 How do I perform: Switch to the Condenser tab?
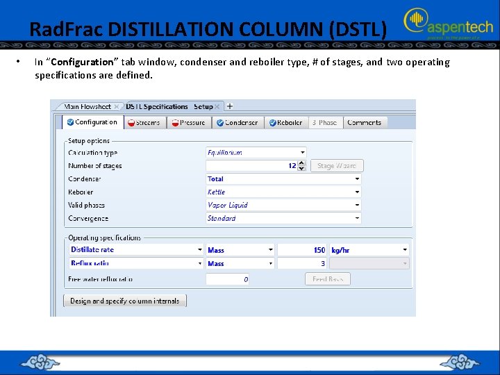click(238, 122)
